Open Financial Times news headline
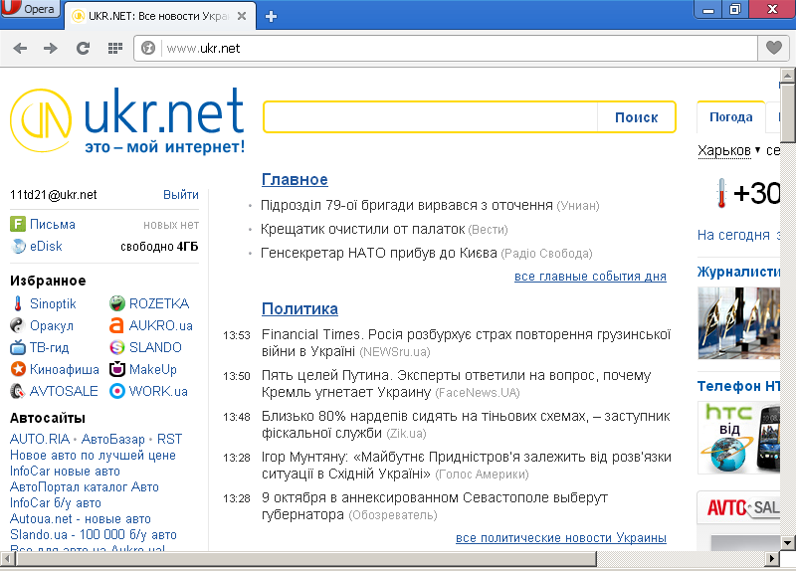 (x=466, y=342)
